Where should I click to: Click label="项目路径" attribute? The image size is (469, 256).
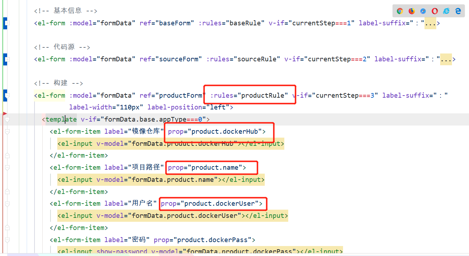coord(134,168)
